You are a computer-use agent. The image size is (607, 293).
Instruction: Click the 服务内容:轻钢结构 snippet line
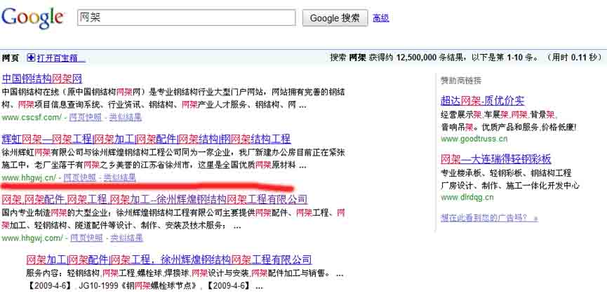coord(185,273)
